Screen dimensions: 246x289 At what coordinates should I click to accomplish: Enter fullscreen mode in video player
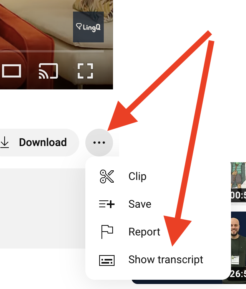click(x=85, y=71)
